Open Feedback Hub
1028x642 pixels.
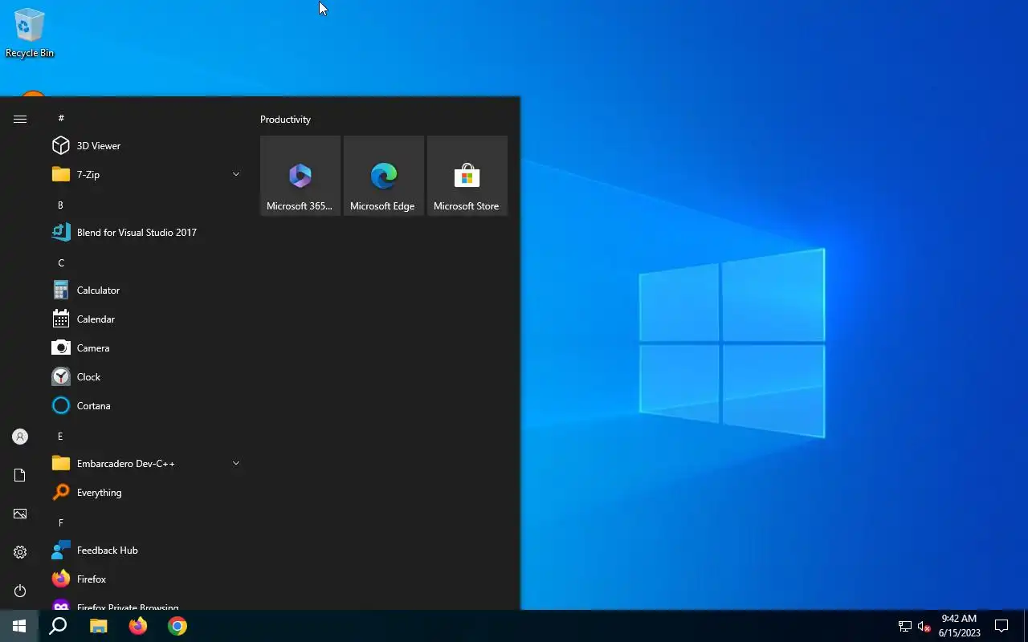tap(145, 550)
